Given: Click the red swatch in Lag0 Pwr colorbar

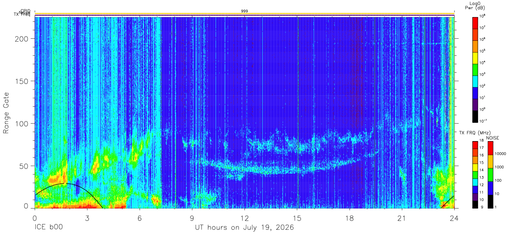Looking at the screenshot, I should click(475, 22).
